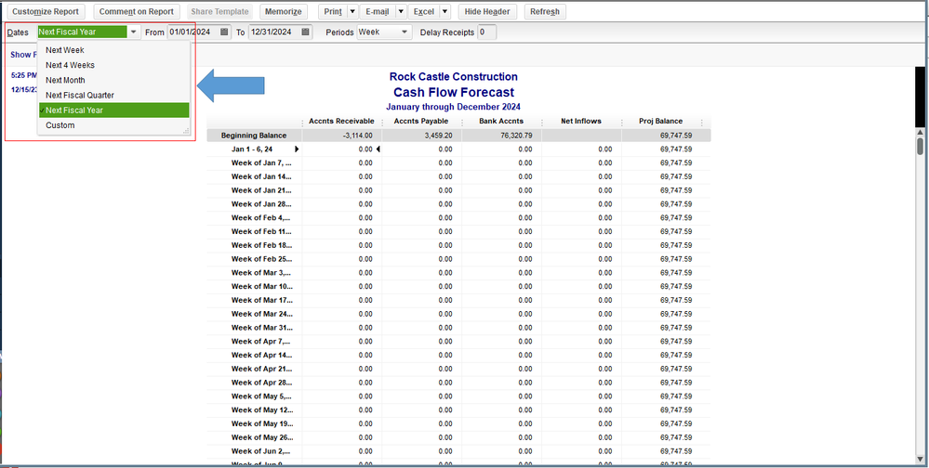Click the Week of May 12 row label
Image resolution: width=929 pixels, height=468 pixels.
[261, 409]
